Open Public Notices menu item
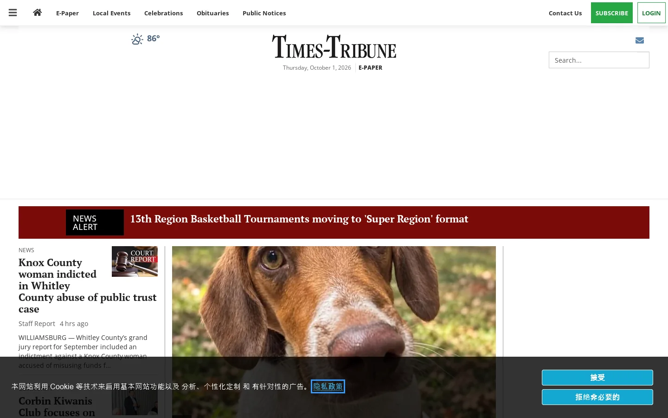This screenshot has width=668, height=418. pos(264,13)
